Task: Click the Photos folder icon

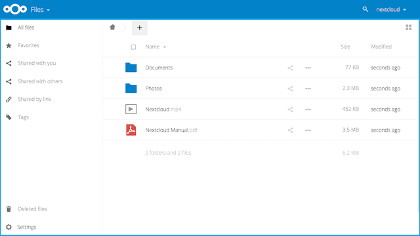Action: 131,88
